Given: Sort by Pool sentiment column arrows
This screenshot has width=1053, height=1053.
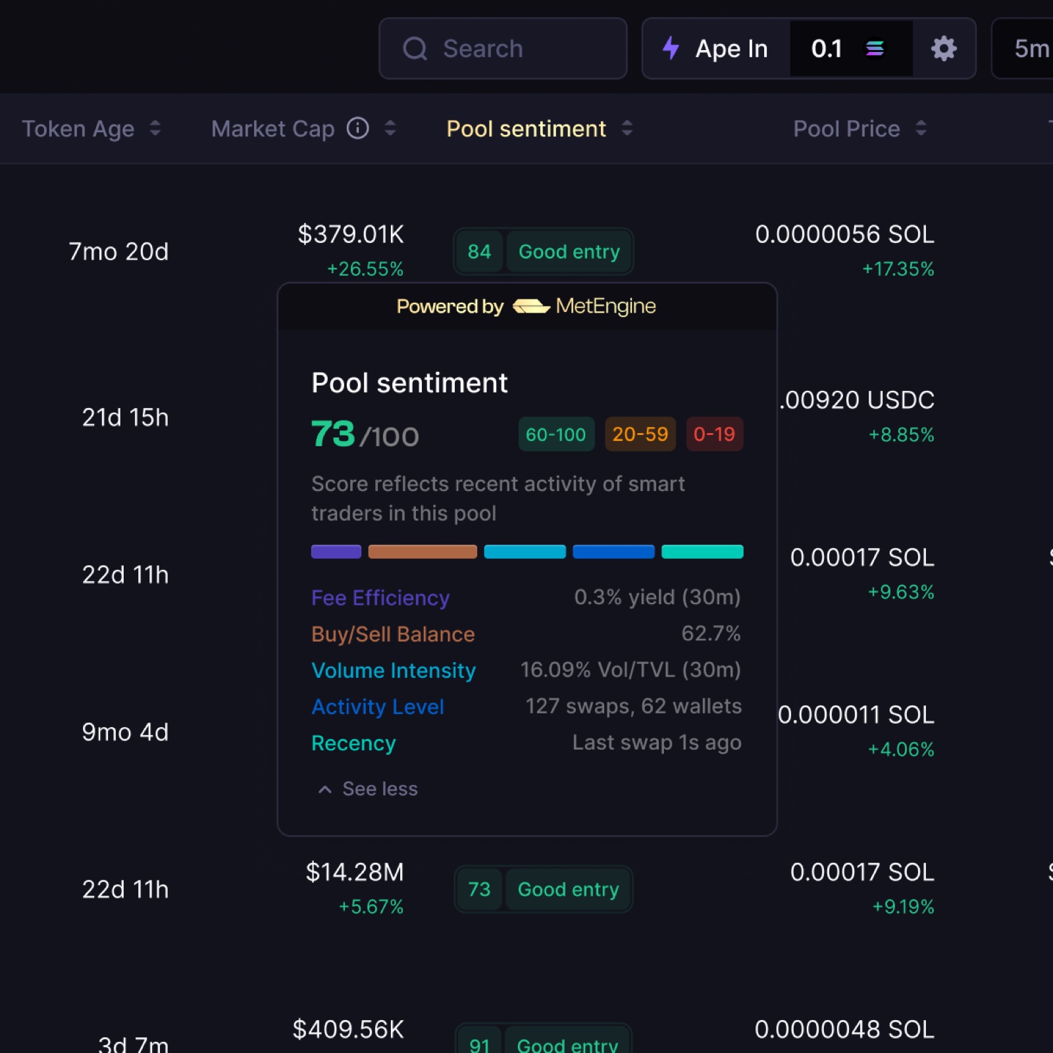Looking at the screenshot, I should [x=627, y=128].
